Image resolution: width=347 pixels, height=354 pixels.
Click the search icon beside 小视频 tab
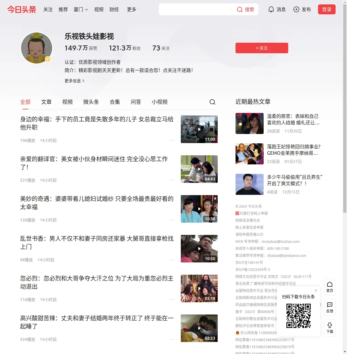212,102
